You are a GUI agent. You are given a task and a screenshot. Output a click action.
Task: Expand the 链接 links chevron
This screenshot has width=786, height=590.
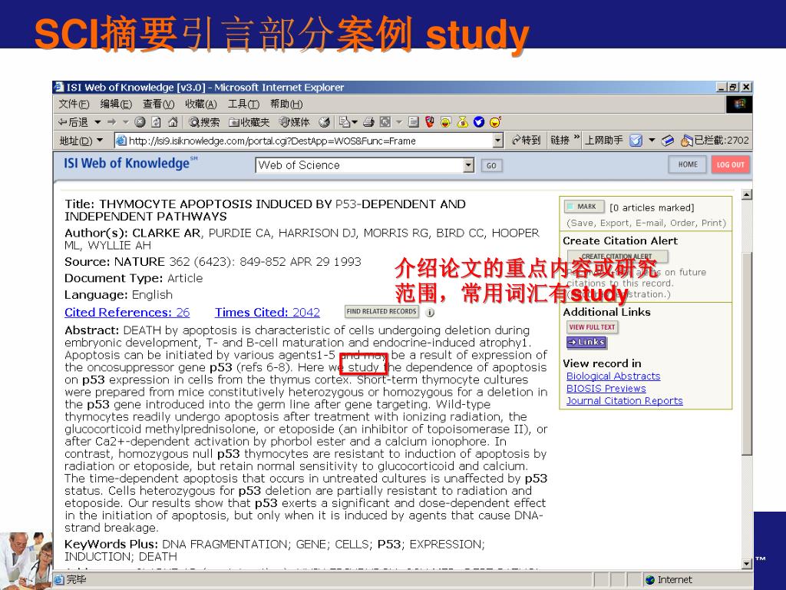click(x=576, y=137)
